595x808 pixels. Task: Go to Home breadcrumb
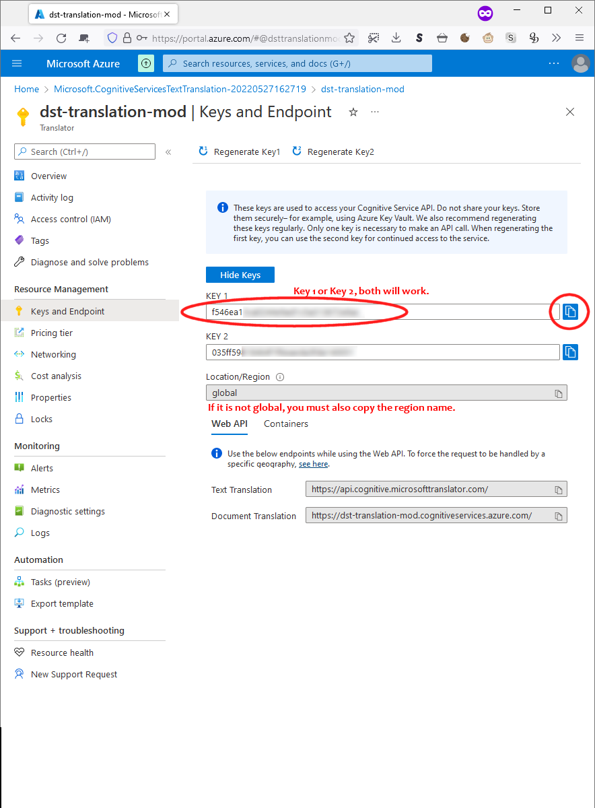[27, 89]
